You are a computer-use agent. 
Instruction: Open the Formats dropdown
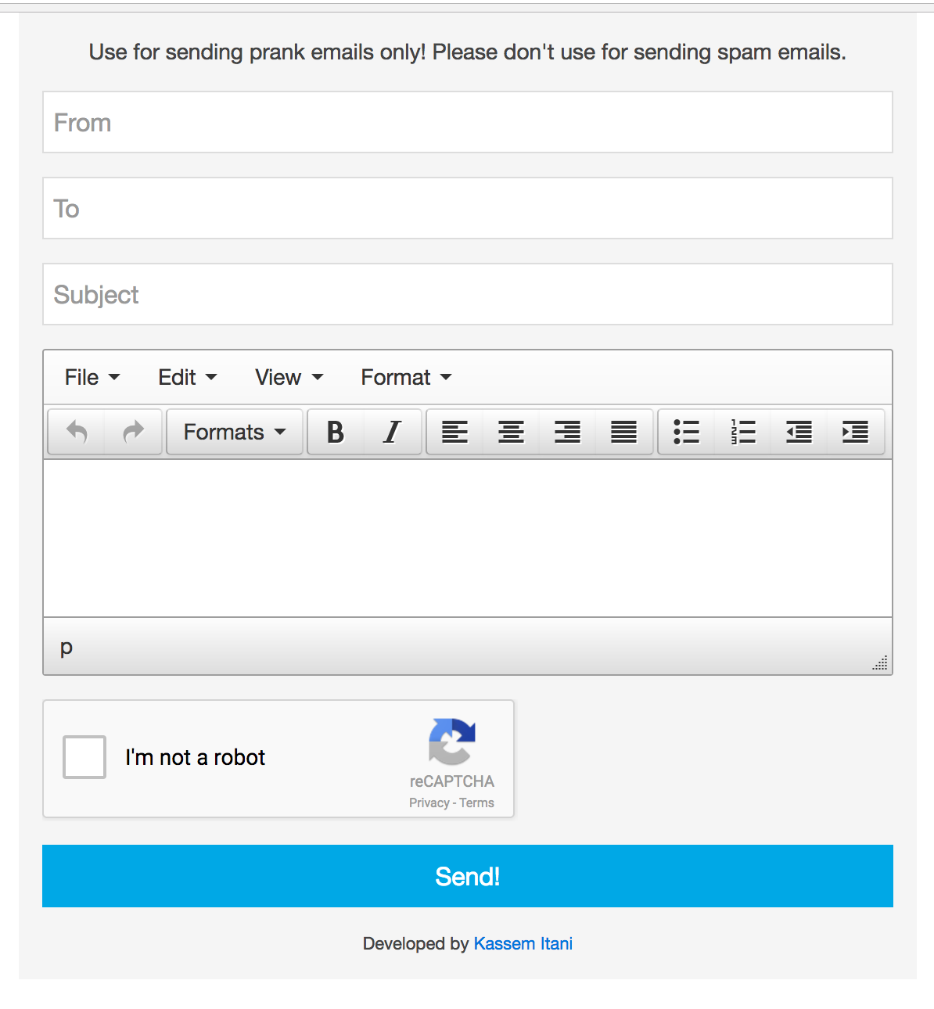pyautogui.click(x=235, y=432)
